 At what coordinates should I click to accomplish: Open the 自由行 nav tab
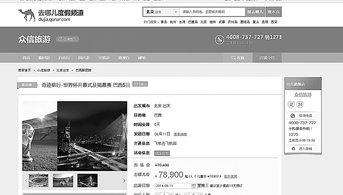(x=64, y=58)
